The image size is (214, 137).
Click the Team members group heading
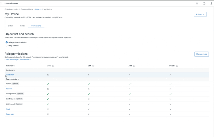click(x=12, y=79)
